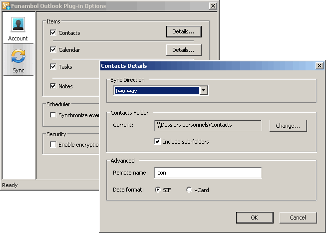Toggle Include sub-folders checkbox
The image size is (326, 233).
pyautogui.click(x=157, y=142)
